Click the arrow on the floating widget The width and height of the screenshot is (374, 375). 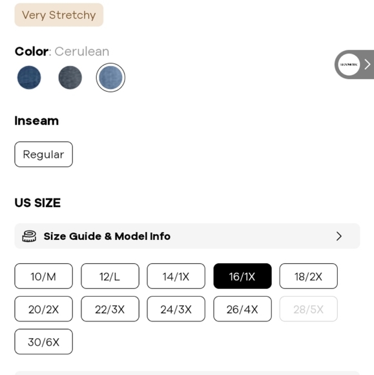point(368,65)
